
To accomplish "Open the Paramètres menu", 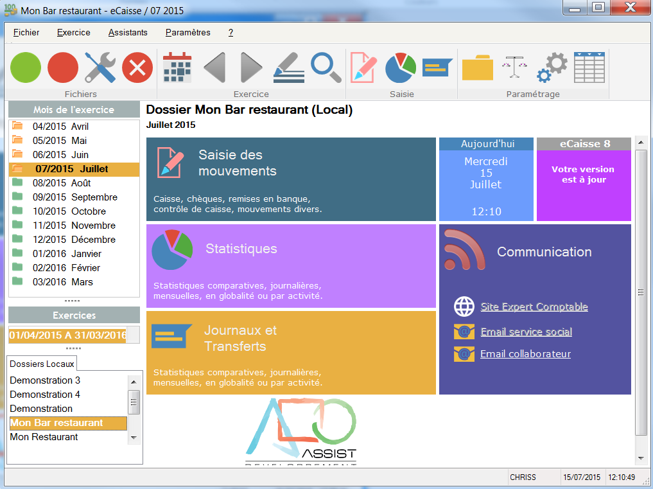I will coord(188,33).
